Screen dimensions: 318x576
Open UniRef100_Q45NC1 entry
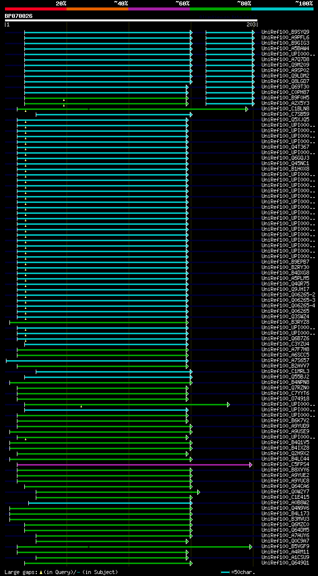click(x=285, y=164)
